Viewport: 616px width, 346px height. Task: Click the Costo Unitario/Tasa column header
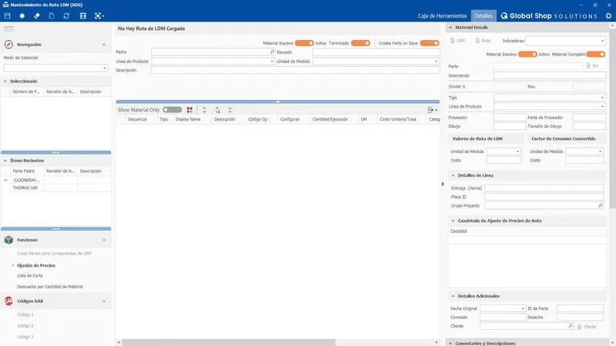tap(397, 119)
